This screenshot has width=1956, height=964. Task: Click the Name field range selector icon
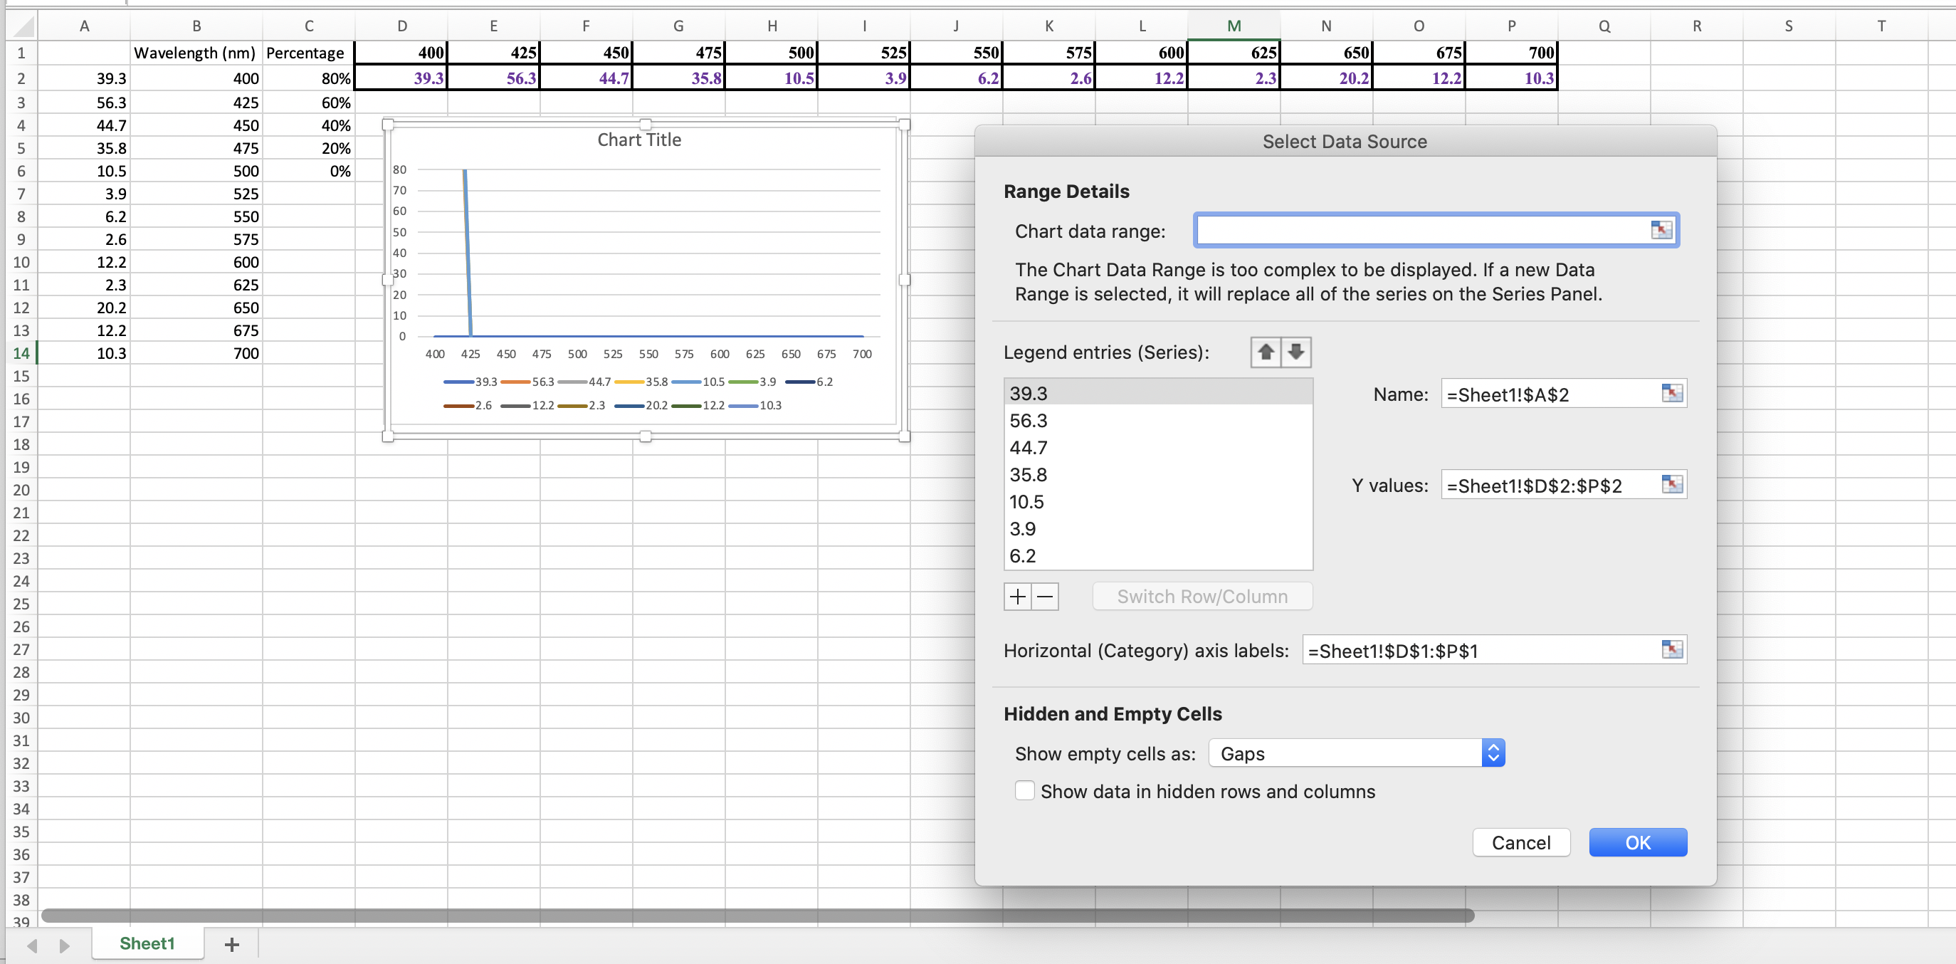pos(1672,394)
